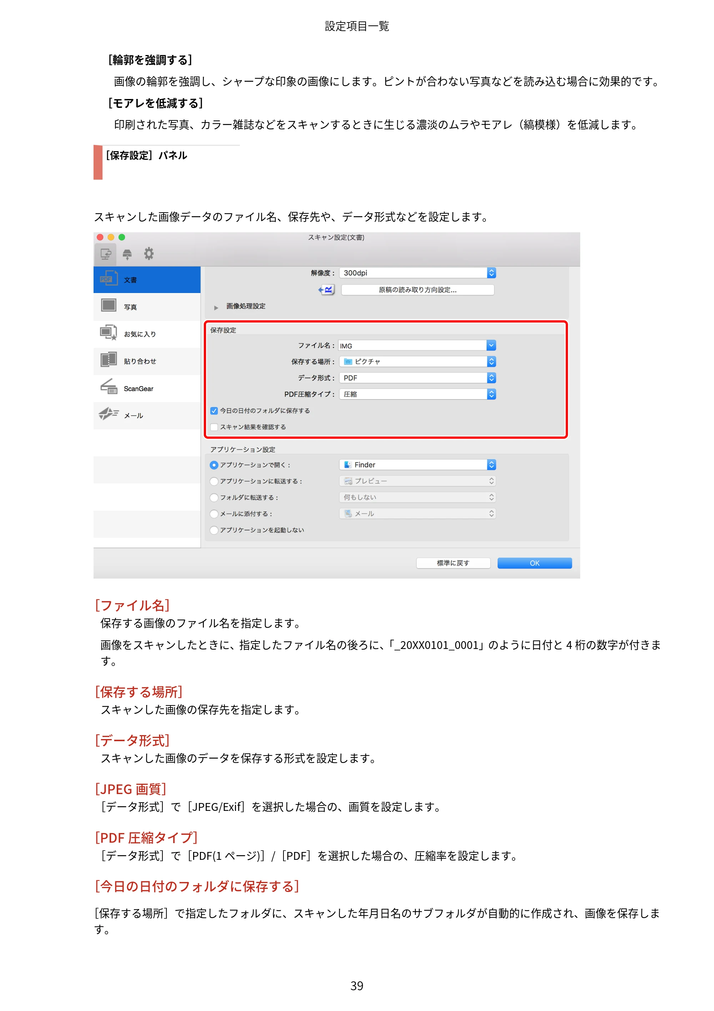Uncheck 今日の日付のフォルダに保存する checkbox
The height and width of the screenshot is (1011, 714).
214,411
